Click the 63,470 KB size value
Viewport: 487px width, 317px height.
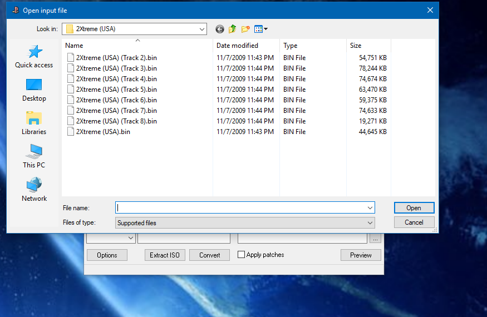click(373, 90)
